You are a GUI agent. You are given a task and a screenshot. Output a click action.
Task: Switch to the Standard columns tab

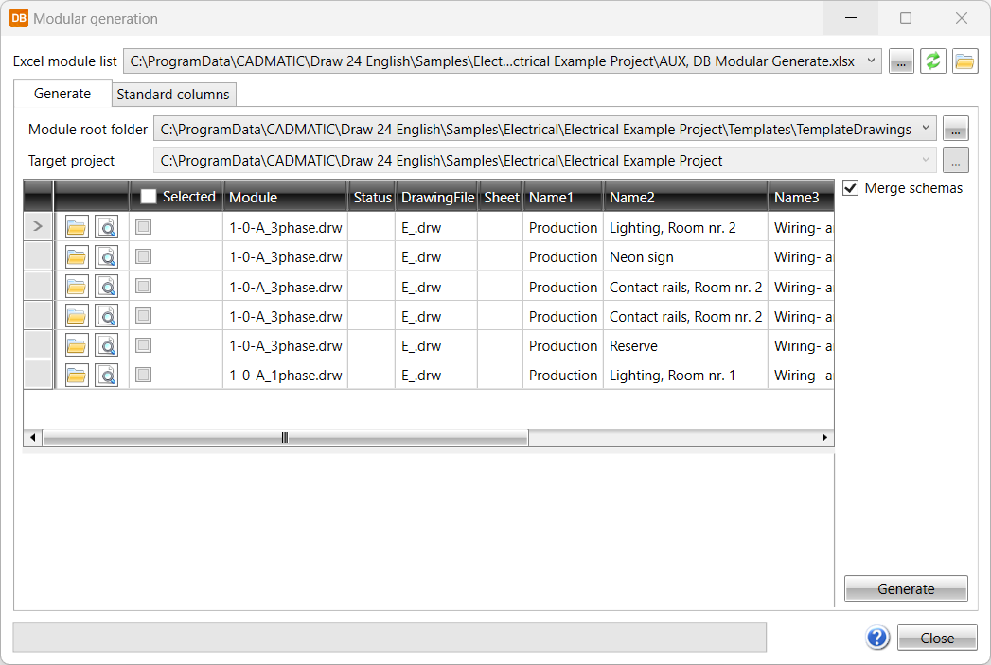coord(173,95)
